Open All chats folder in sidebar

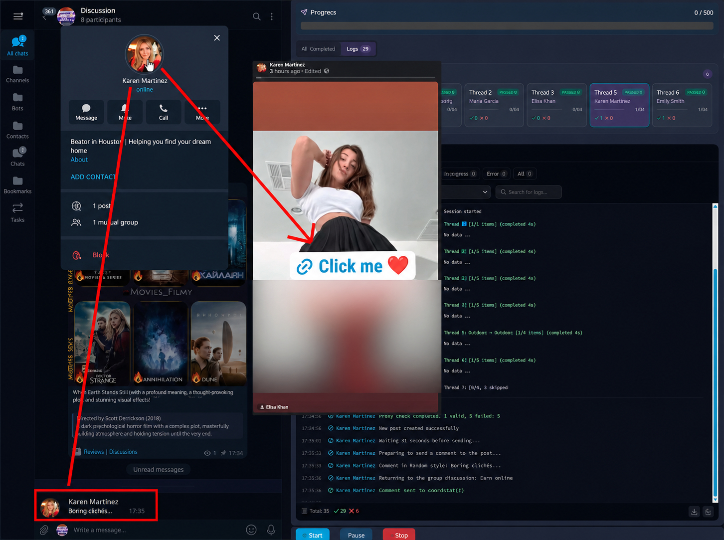[x=17, y=46]
